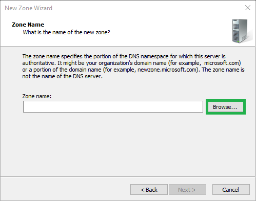Screen dimensions: 256x201
Task: Click the server tower icon in header
Action: coord(241,31)
